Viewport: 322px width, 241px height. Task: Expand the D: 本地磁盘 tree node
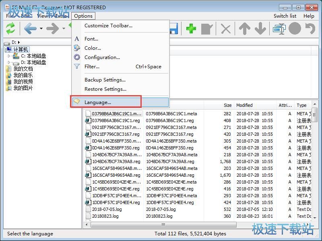coord(9,62)
